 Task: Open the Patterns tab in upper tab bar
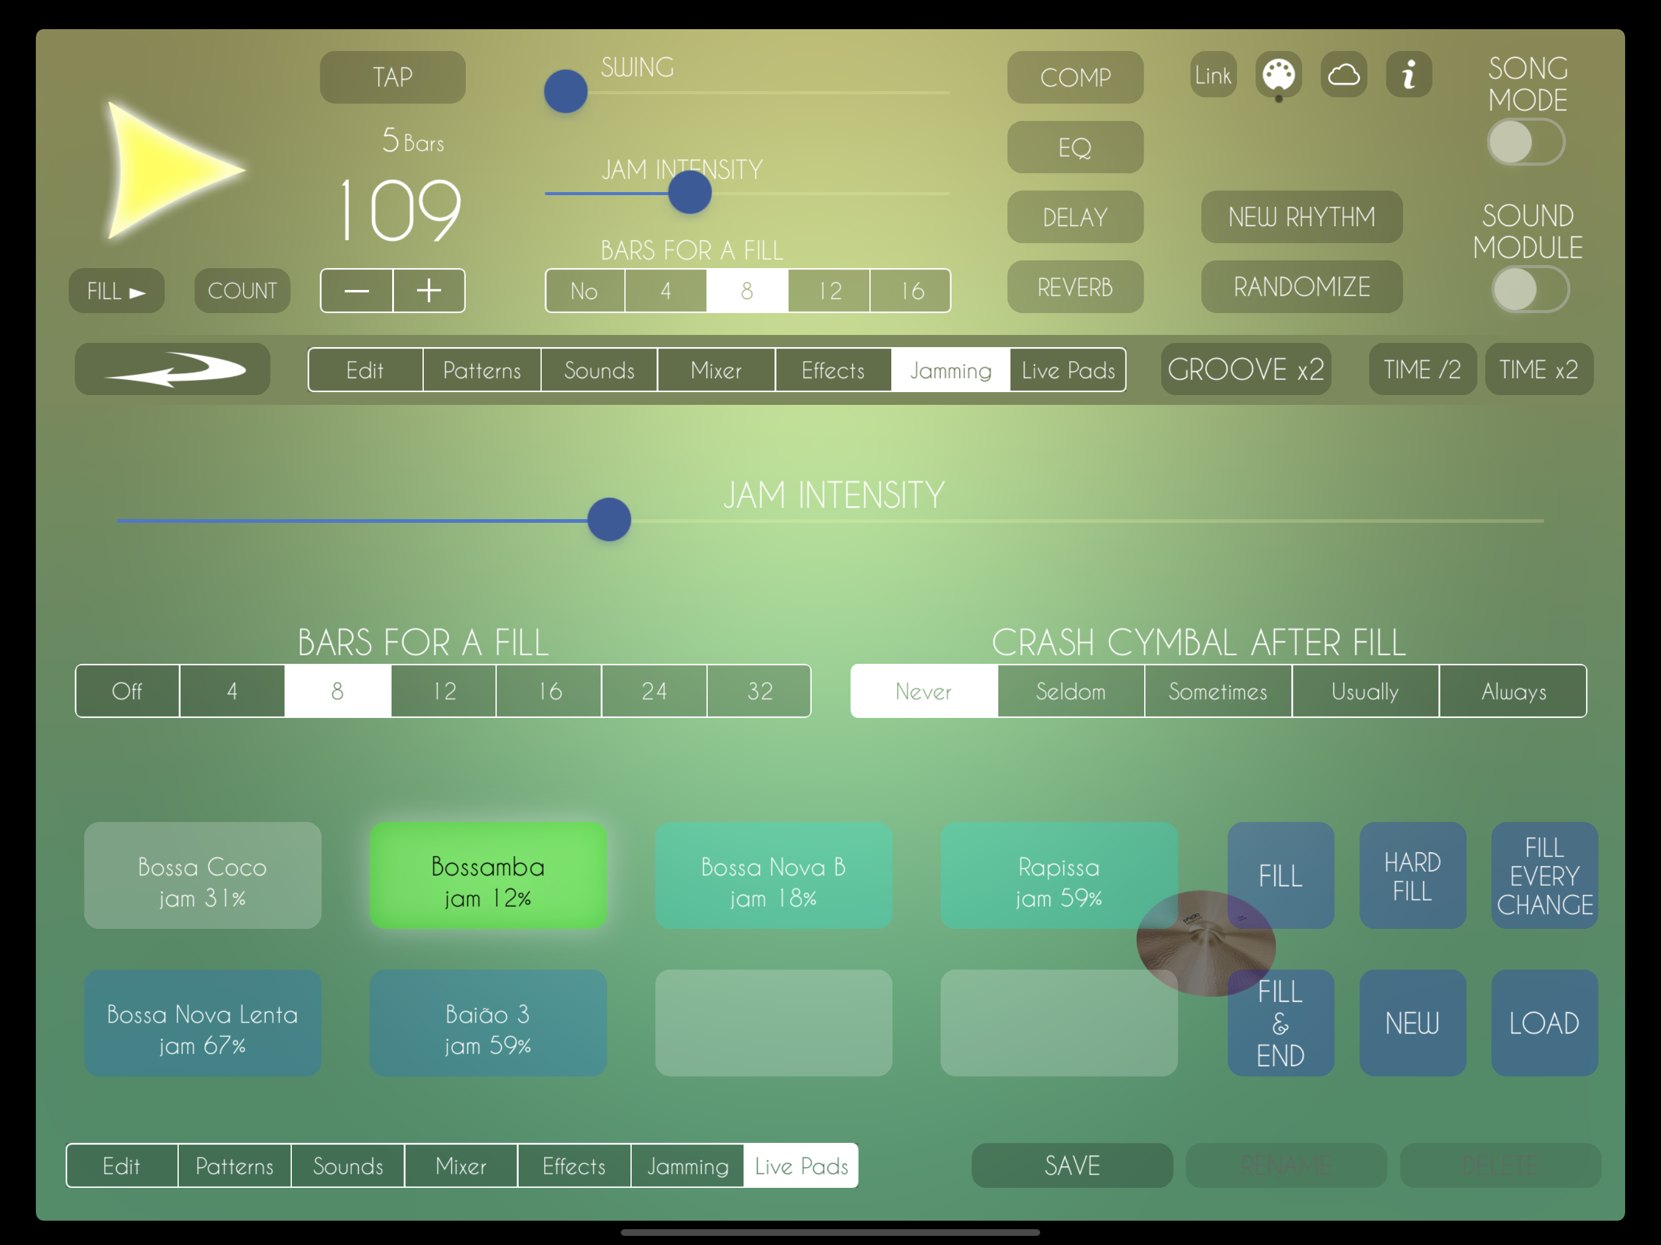click(x=482, y=370)
